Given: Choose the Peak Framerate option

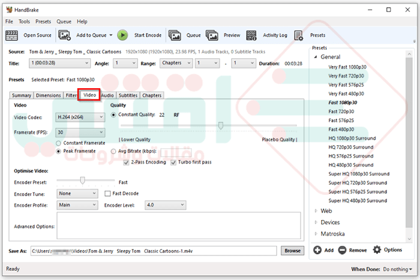Looking at the screenshot, I should [x=58, y=151].
